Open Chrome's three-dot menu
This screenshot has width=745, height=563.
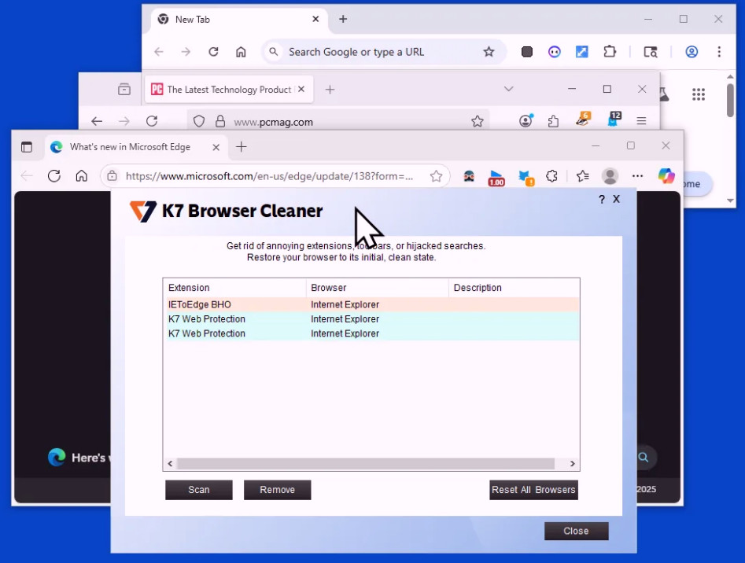click(x=719, y=52)
